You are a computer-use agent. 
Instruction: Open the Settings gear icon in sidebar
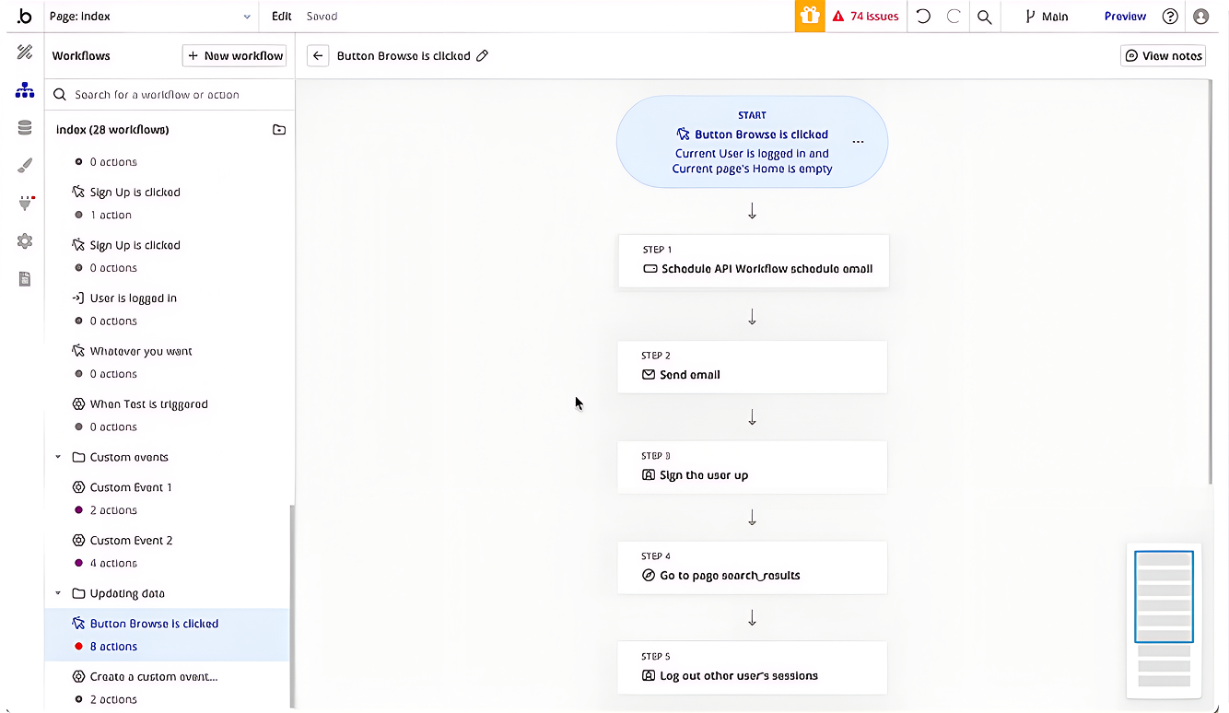(25, 240)
